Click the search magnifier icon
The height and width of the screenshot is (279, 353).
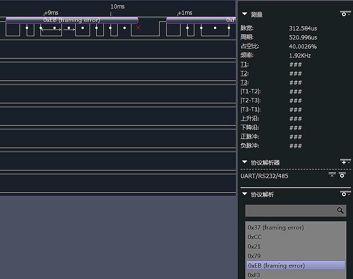pyautogui.click(x=340, y=210)
